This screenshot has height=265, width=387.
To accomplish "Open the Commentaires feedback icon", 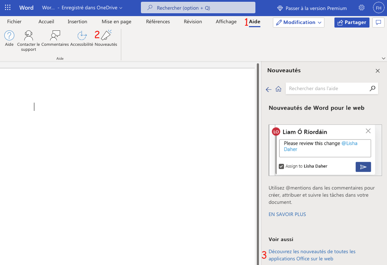I will pos(55,35).
